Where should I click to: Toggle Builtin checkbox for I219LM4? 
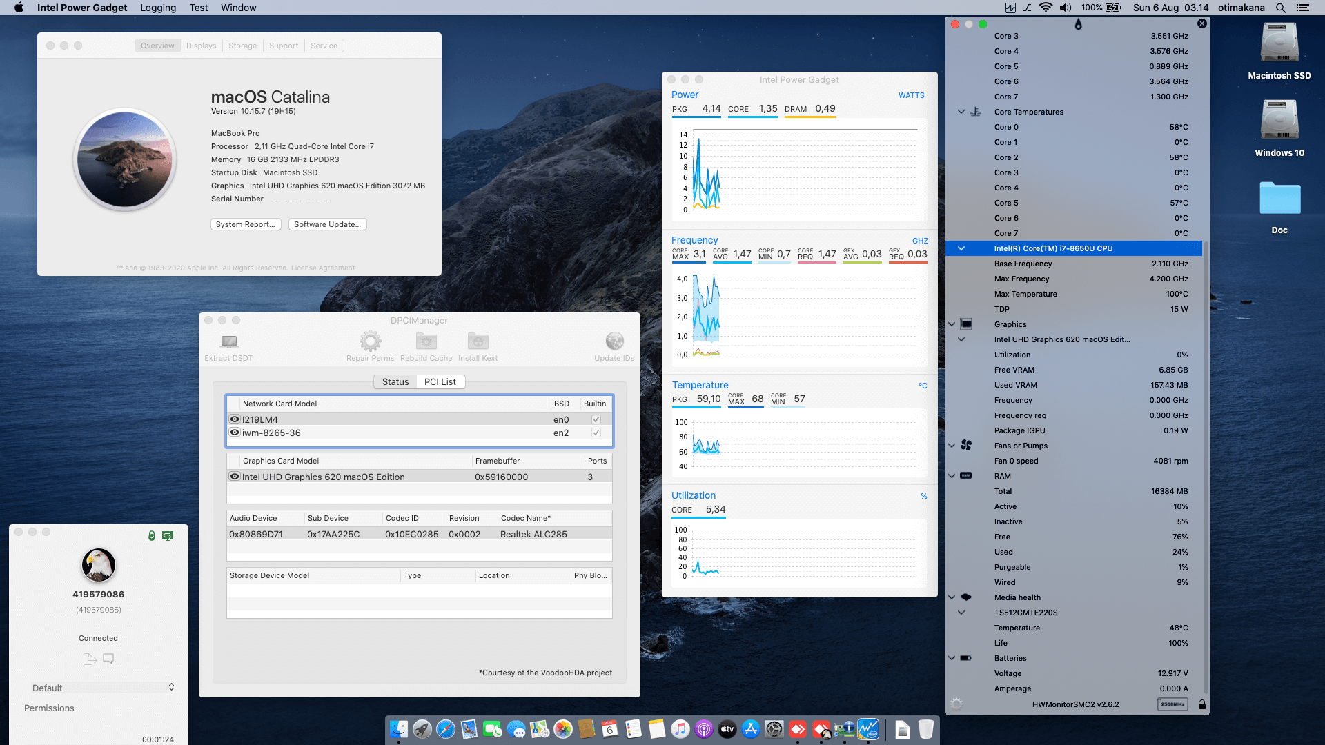coord(596,419)
